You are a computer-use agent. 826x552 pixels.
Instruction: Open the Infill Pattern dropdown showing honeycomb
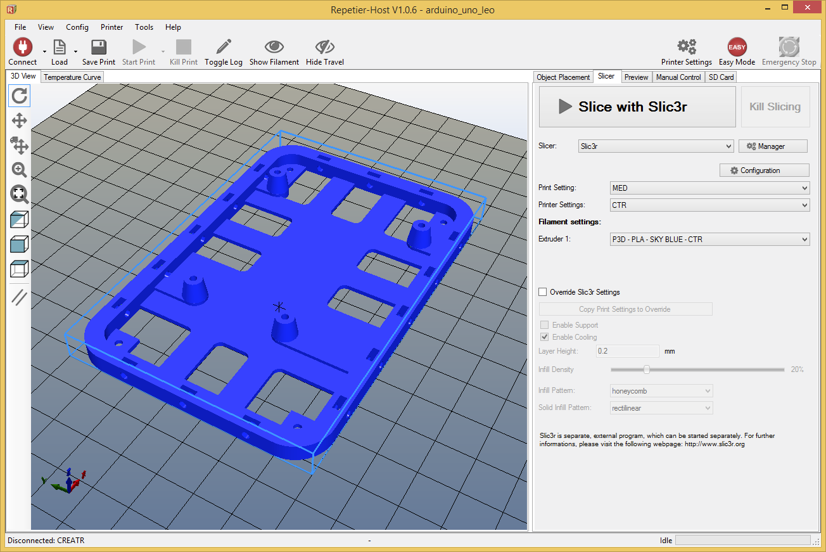(x=661, y=390)
